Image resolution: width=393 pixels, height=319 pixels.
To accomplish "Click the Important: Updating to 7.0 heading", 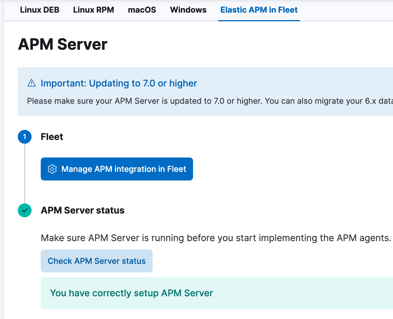I will tap(119, 83).
